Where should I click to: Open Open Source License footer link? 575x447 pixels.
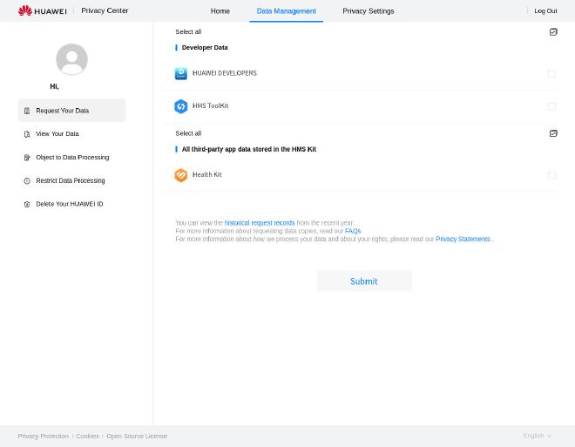137,436
